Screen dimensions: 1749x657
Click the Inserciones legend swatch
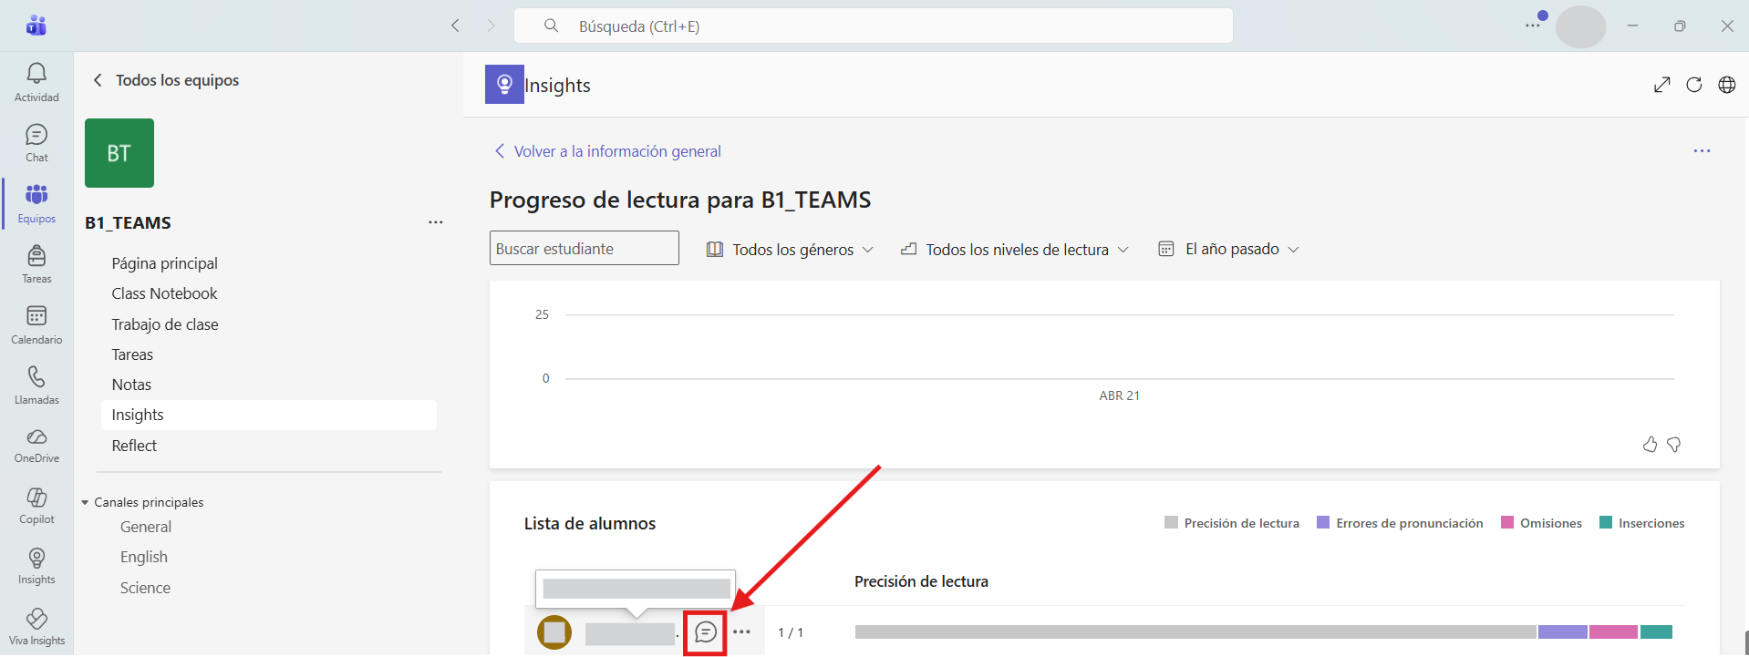point(1606,522)
